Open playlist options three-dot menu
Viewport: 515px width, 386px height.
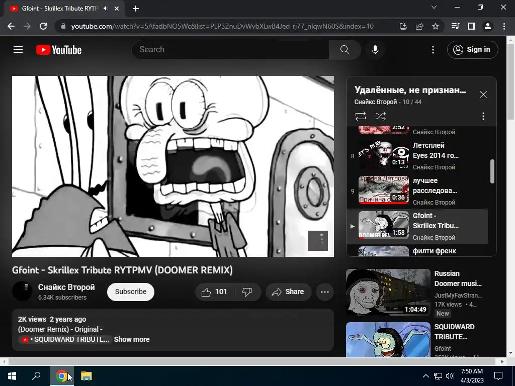[483, 116]
